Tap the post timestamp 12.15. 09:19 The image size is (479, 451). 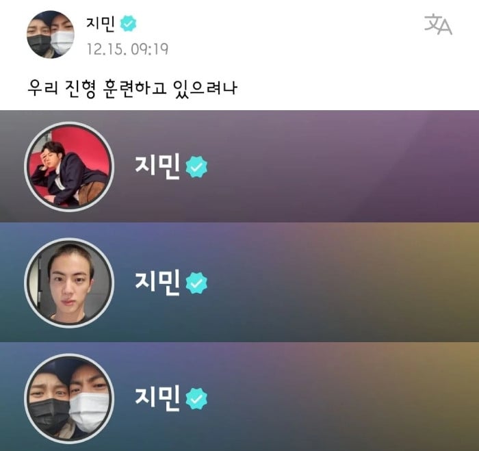tap(128, 49)
